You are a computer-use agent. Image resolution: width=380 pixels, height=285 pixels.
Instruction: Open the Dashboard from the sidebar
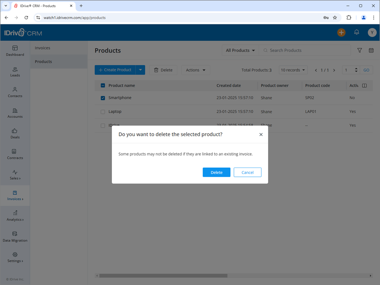click(x=15, y=51)
